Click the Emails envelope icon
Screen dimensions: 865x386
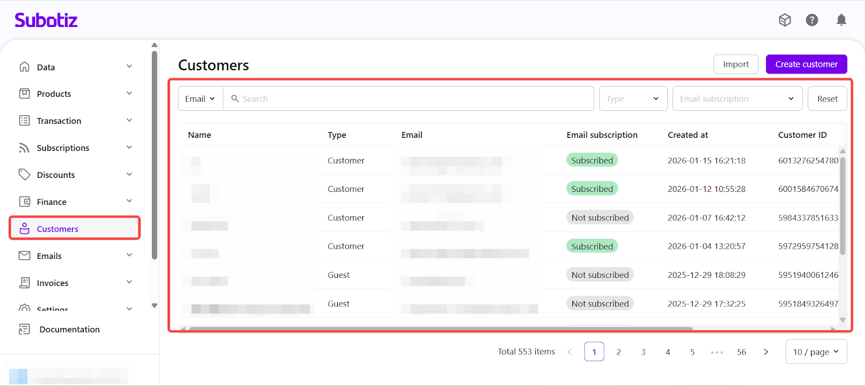tap(24, 255)
